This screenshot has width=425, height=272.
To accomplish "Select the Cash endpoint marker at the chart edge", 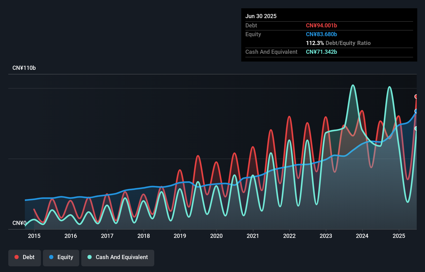I will tap(416, 128).
